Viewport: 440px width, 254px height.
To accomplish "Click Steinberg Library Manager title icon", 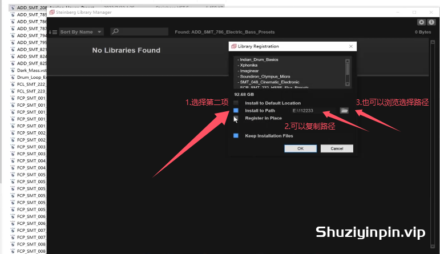I will tap(52, 13).
